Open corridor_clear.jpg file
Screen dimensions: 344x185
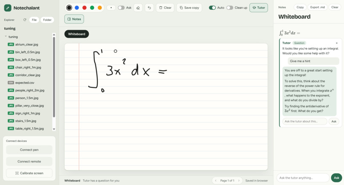pyautogui.click(x=28, y=75)
